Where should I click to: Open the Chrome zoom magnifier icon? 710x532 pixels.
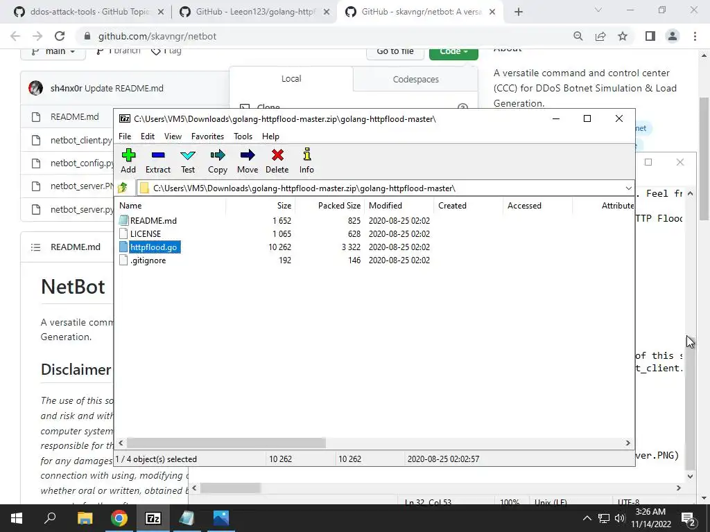coord(578,36)
